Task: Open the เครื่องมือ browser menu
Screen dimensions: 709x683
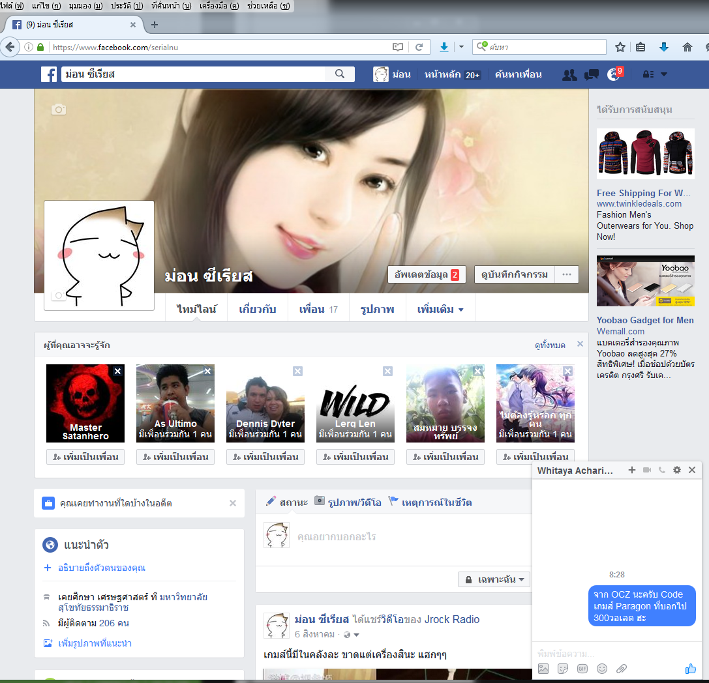Action: point(219,6)
